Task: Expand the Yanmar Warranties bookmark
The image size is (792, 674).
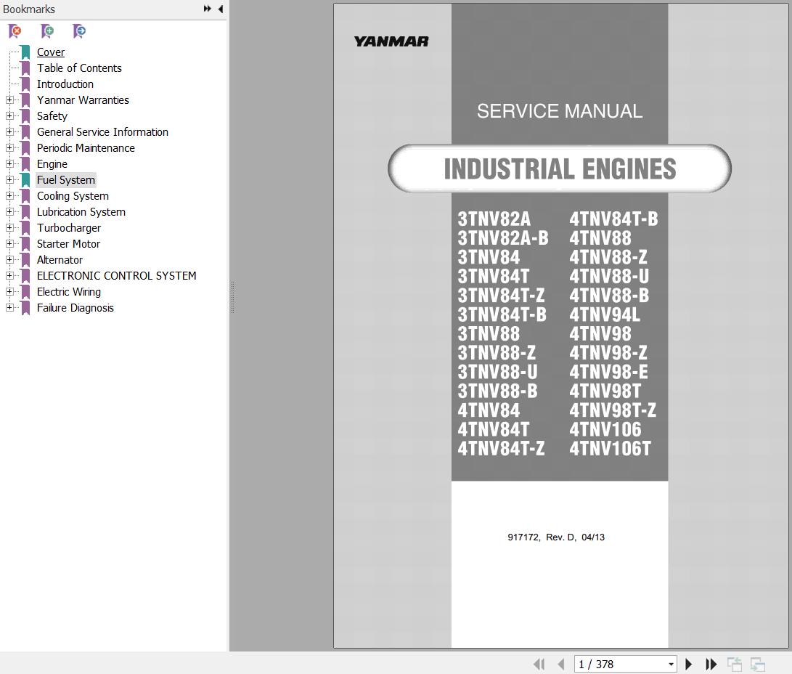Action: pyautogui.click(x=9, y=100)
